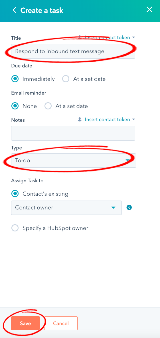Set Email reminder to None
The height and width of the screenshot is (338, 160).
(15, 106)
